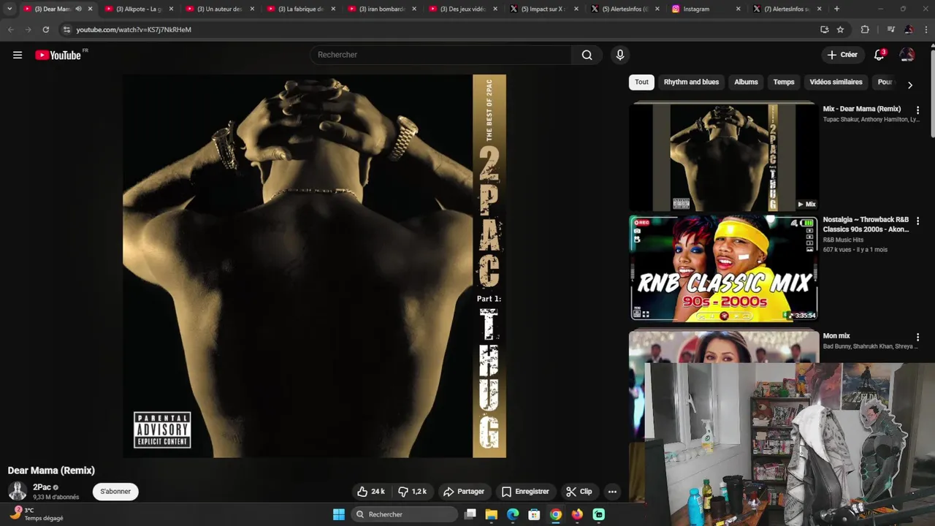Open Windows Start menu

pyautogui.click(x=339, y=514)
